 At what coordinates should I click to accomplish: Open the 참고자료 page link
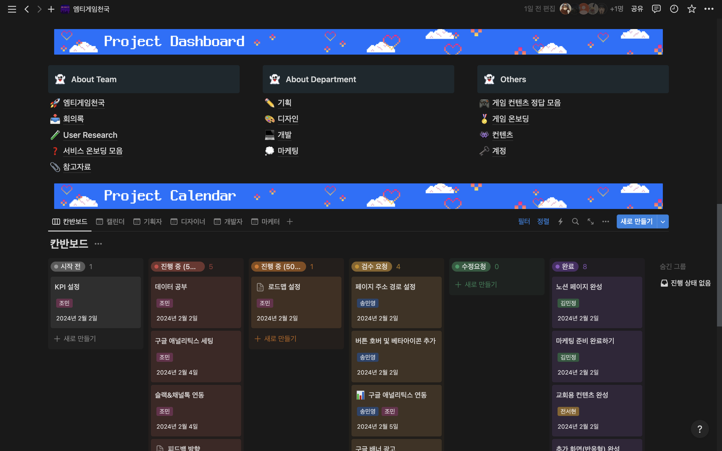click(77, 167)
